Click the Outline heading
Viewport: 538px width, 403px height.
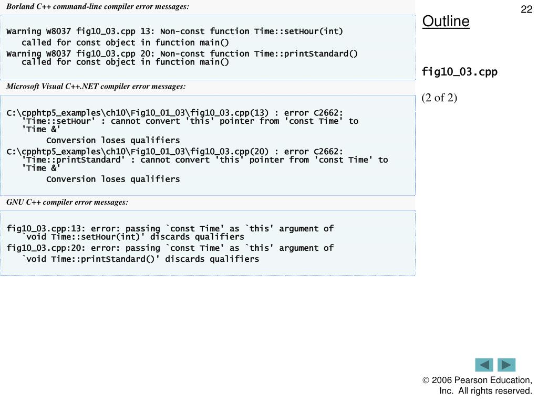[446, 21]
